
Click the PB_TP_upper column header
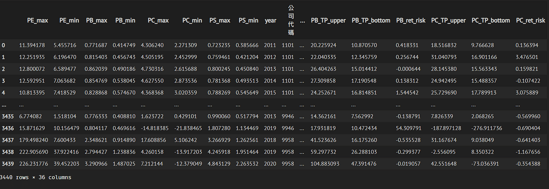coord(328,21)
